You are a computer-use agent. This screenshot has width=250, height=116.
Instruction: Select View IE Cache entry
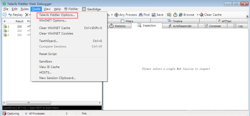click(x=69, y=67)
